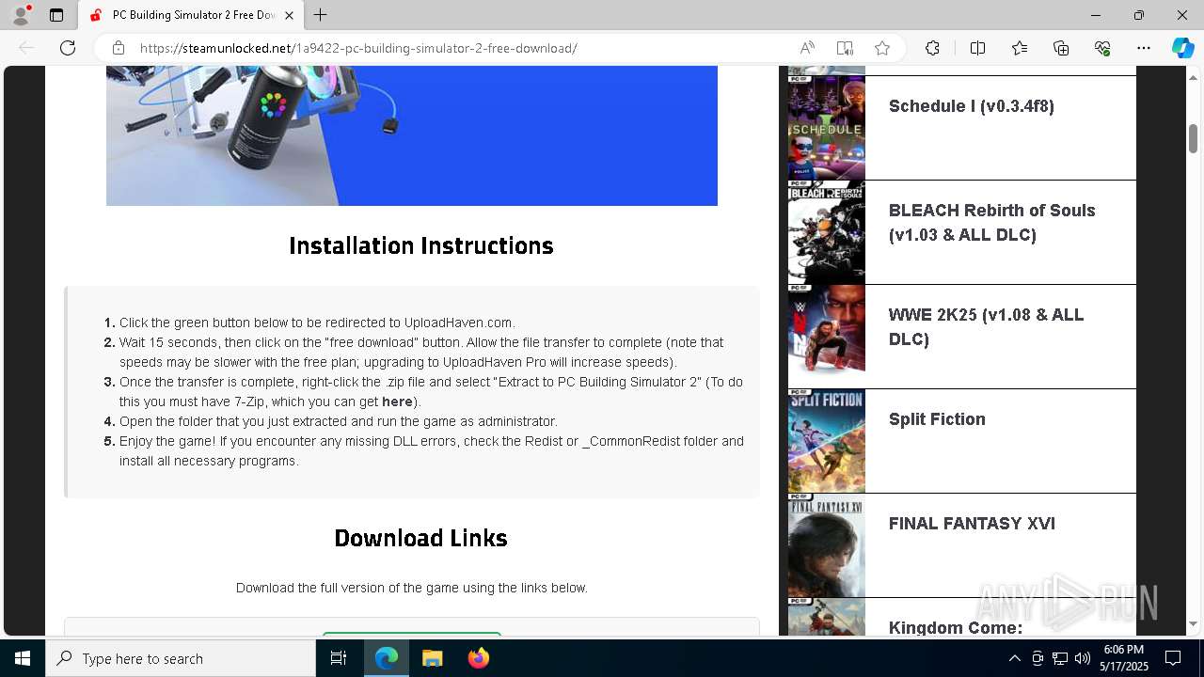Close the PC Building Simulator 2 tab

[290, 15]
